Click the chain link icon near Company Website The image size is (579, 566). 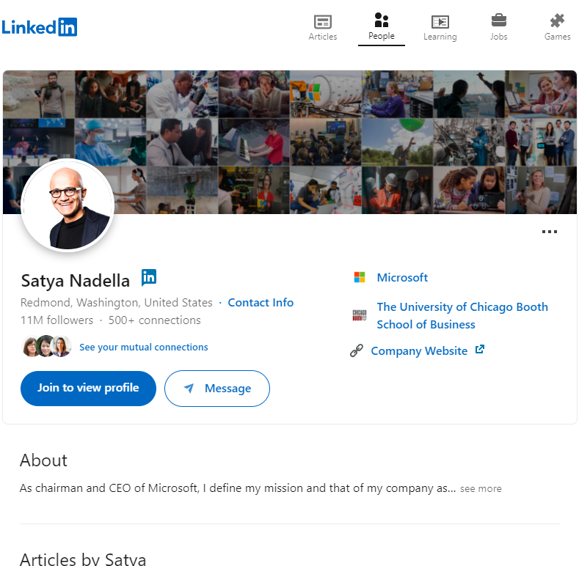357,350
